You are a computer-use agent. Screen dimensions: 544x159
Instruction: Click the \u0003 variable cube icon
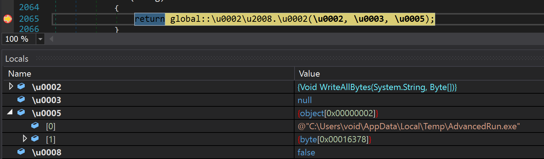tap(21, 99)
